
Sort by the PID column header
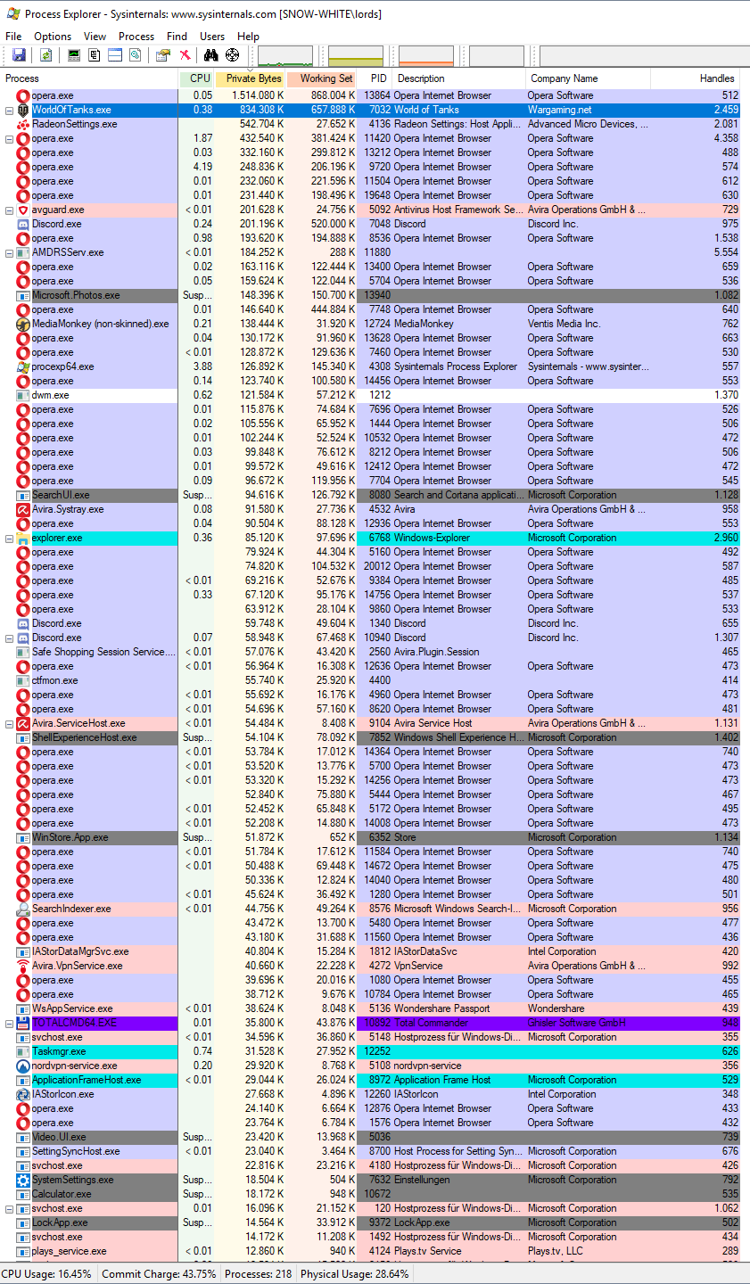coord(375,78)
